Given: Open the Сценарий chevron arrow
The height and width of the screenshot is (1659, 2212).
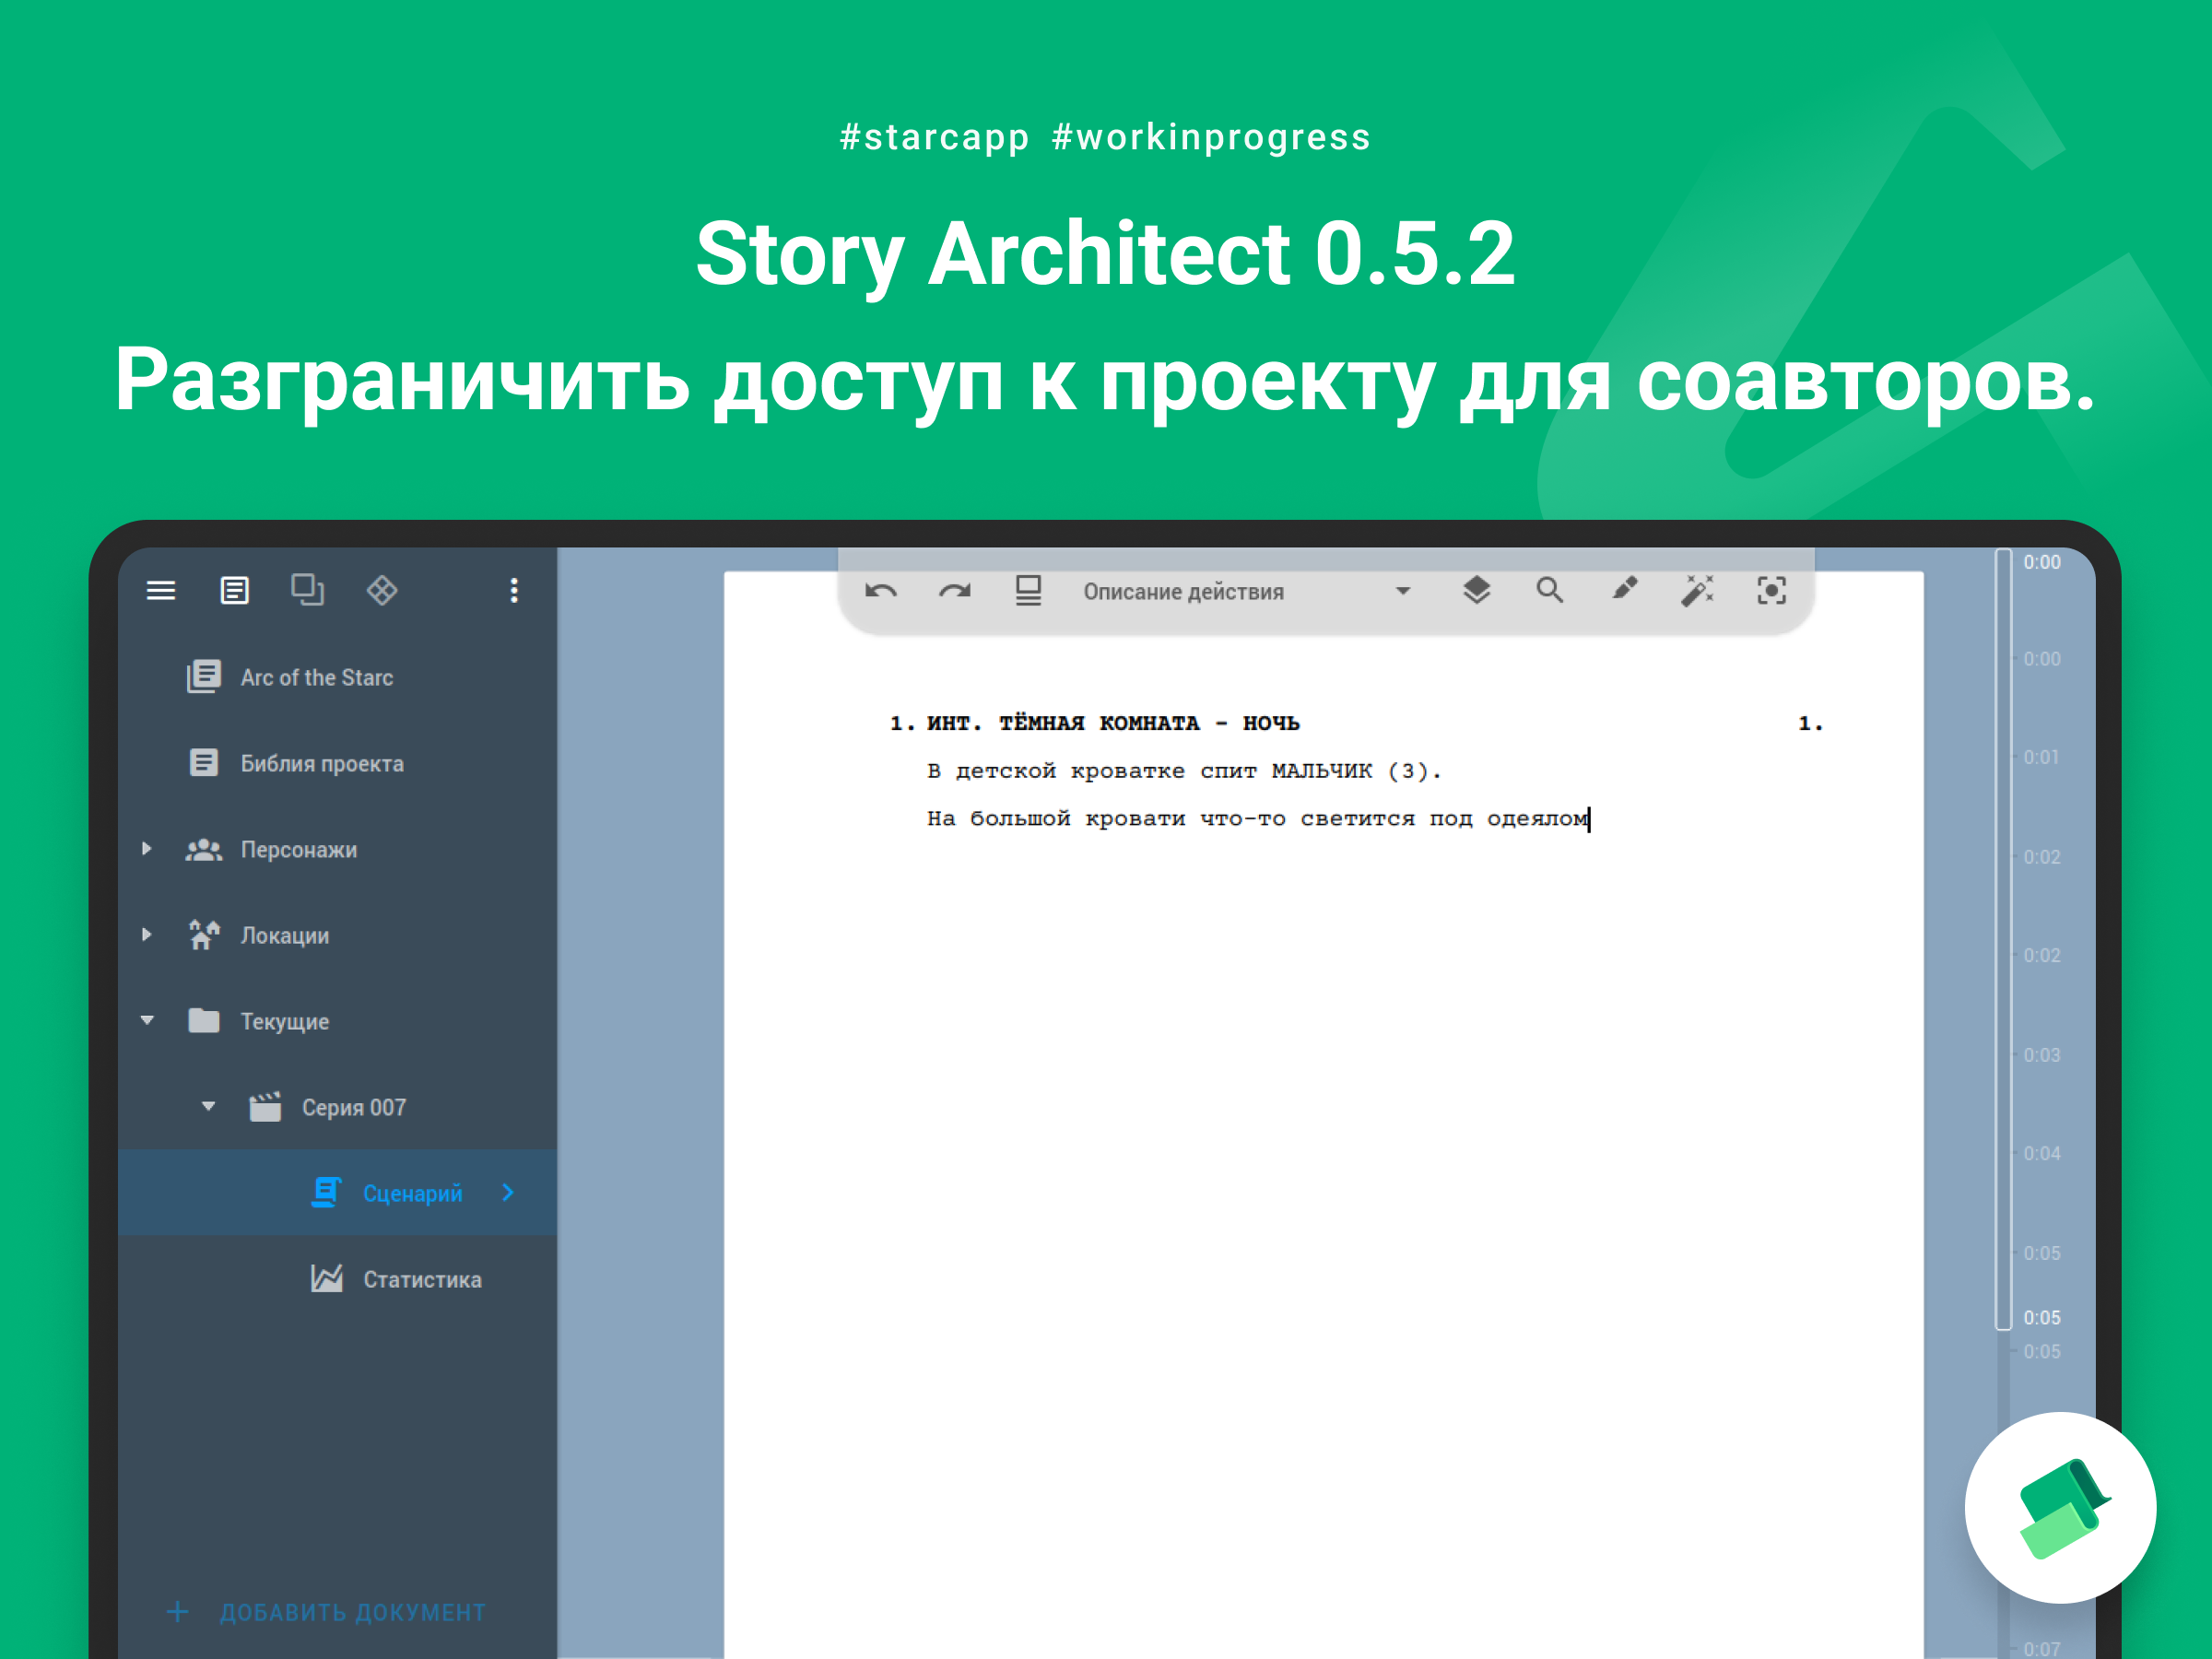Looking at the screenshot, I should pyautogui.click(x=508, y=1193).
